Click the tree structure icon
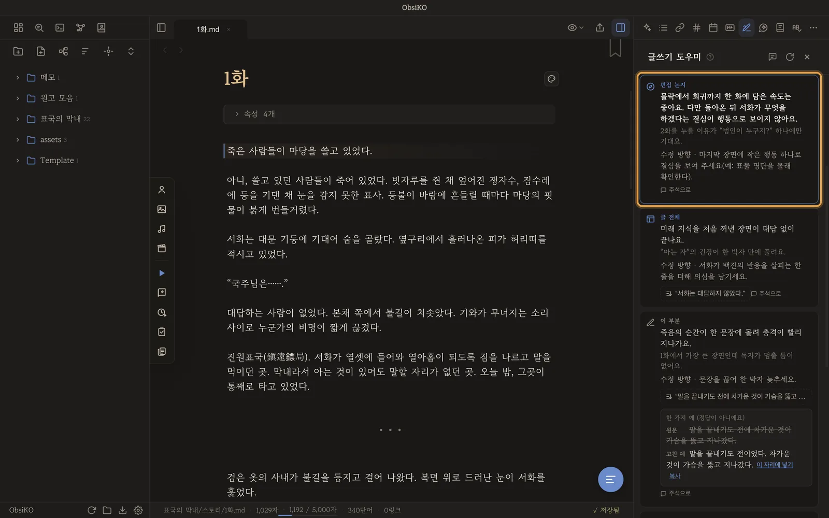The image size is (829, 518). [63, 51]
